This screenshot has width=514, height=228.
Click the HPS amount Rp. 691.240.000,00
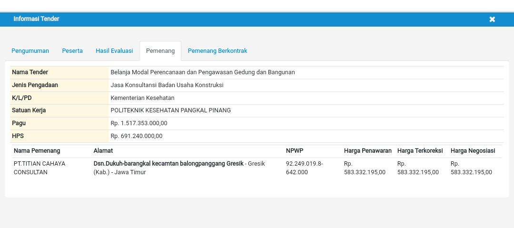[x=137, y=136]
